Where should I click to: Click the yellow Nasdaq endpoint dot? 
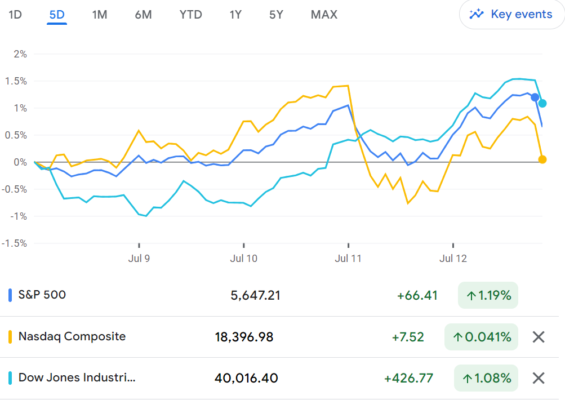542,159
